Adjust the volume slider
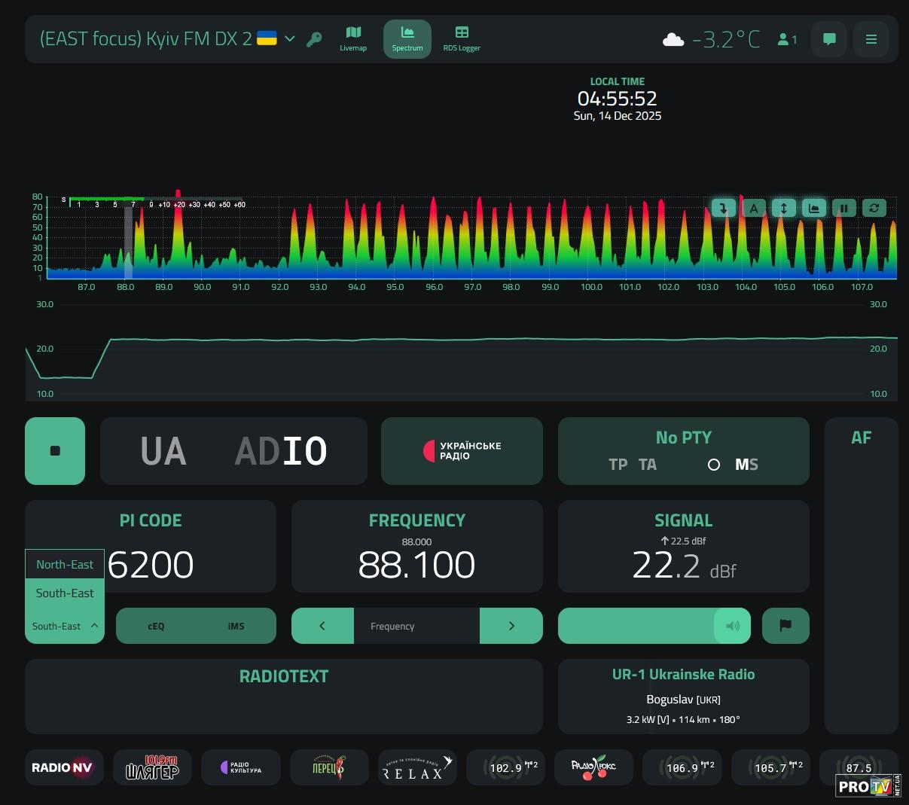Screen dimensions: 909x805 [654, 626]
